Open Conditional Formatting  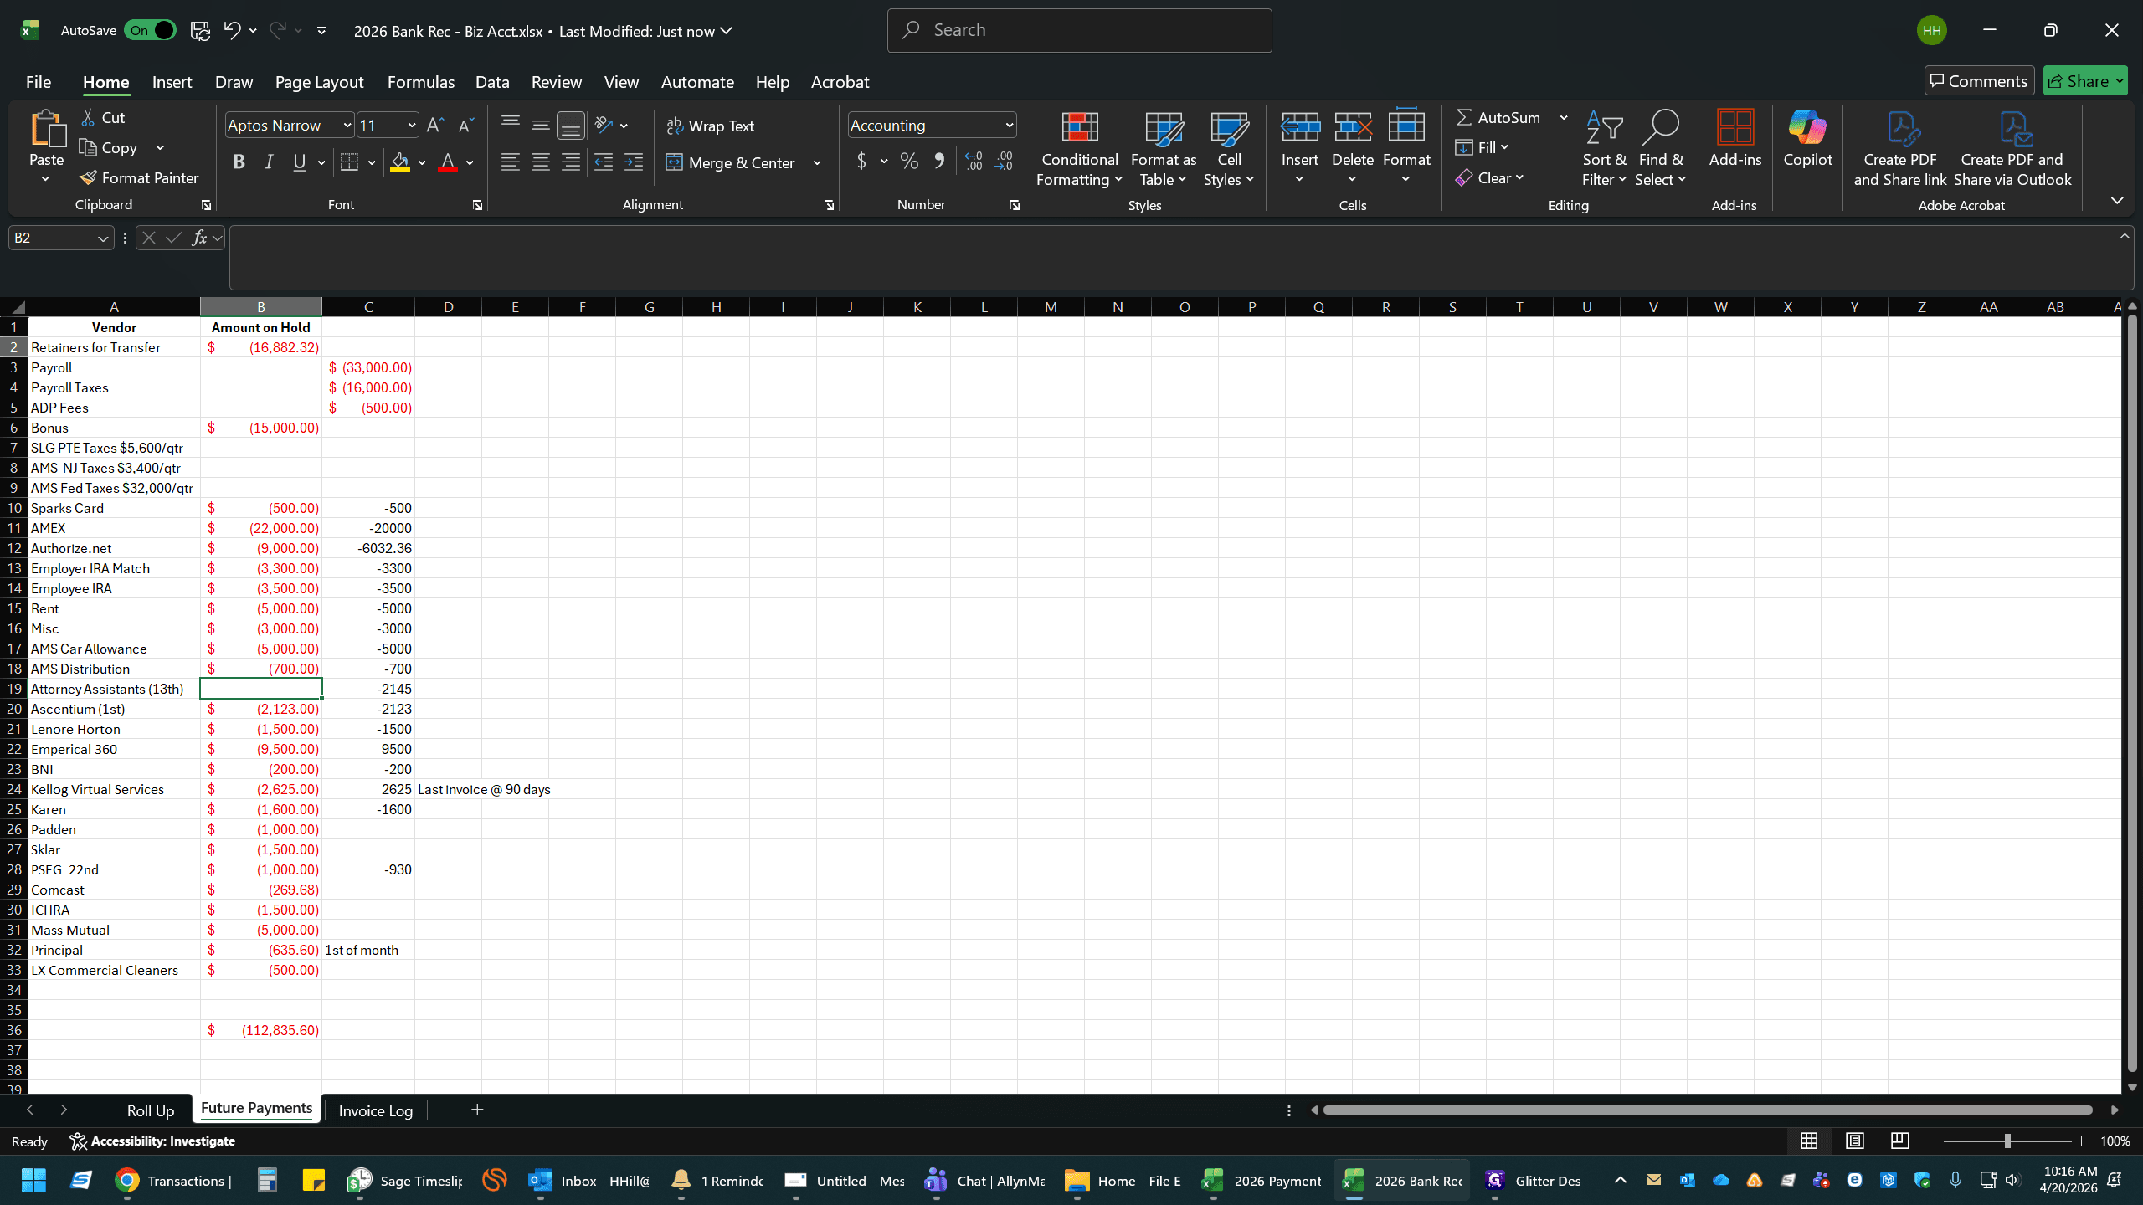coord(1079,149)
